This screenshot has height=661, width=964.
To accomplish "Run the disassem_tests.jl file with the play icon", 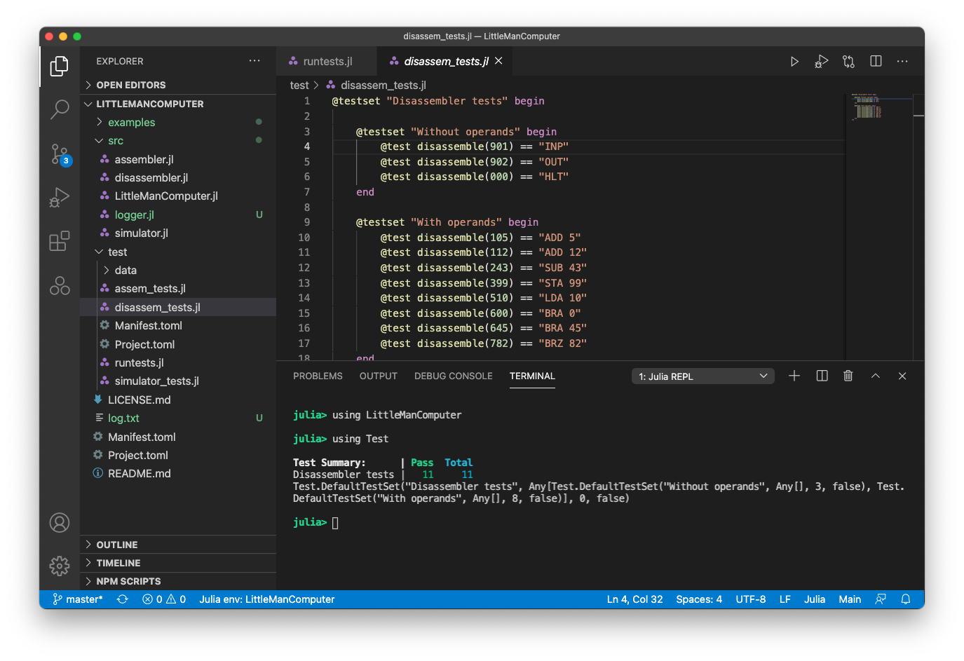I will point(794,61).
